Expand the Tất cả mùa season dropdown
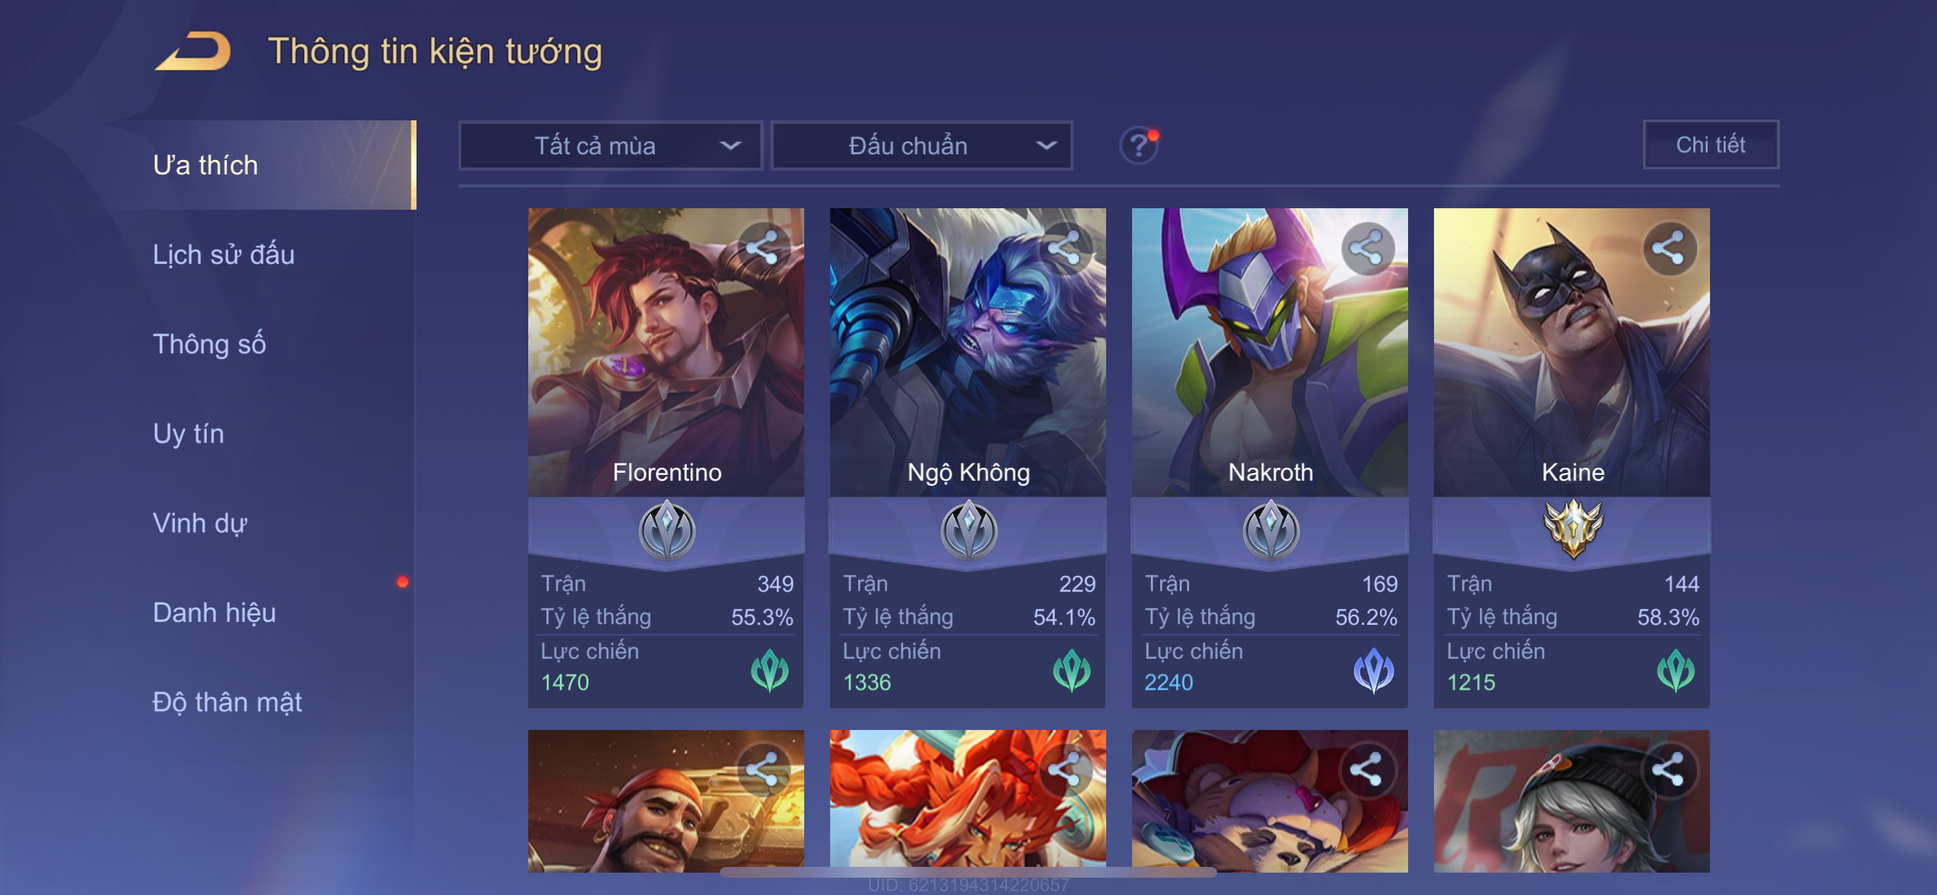The height and width of the screenshot is (895, 1937). tap(610, 145)
